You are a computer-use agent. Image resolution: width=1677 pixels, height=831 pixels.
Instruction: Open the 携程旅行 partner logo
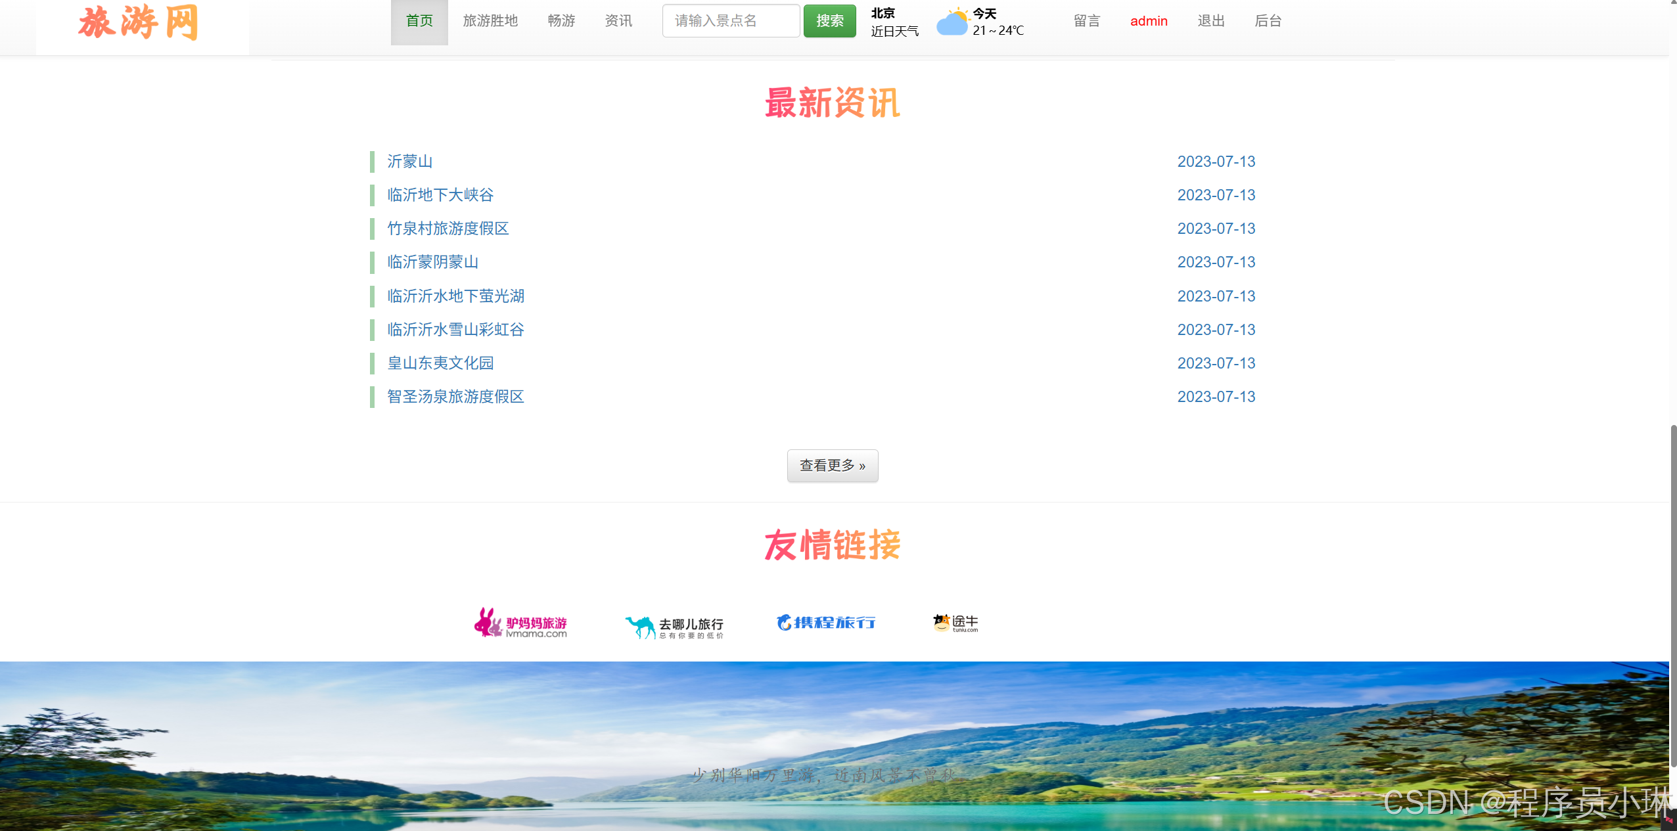(x=826, y=621)
